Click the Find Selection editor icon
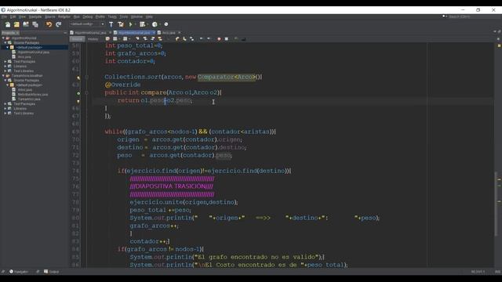This screenshot has width=502, height=282. (x=137, y=39)
